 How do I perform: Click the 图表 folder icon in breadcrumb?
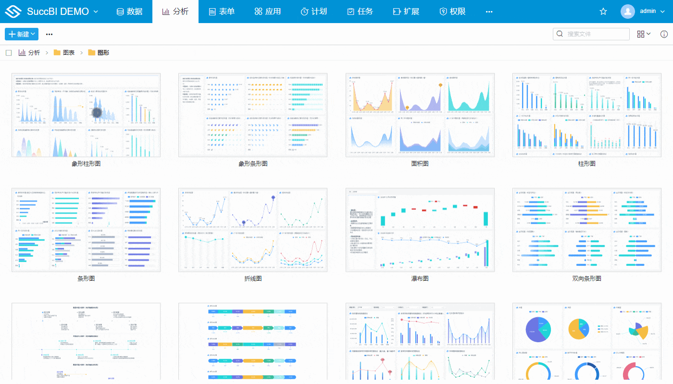[x=57, y=53]
